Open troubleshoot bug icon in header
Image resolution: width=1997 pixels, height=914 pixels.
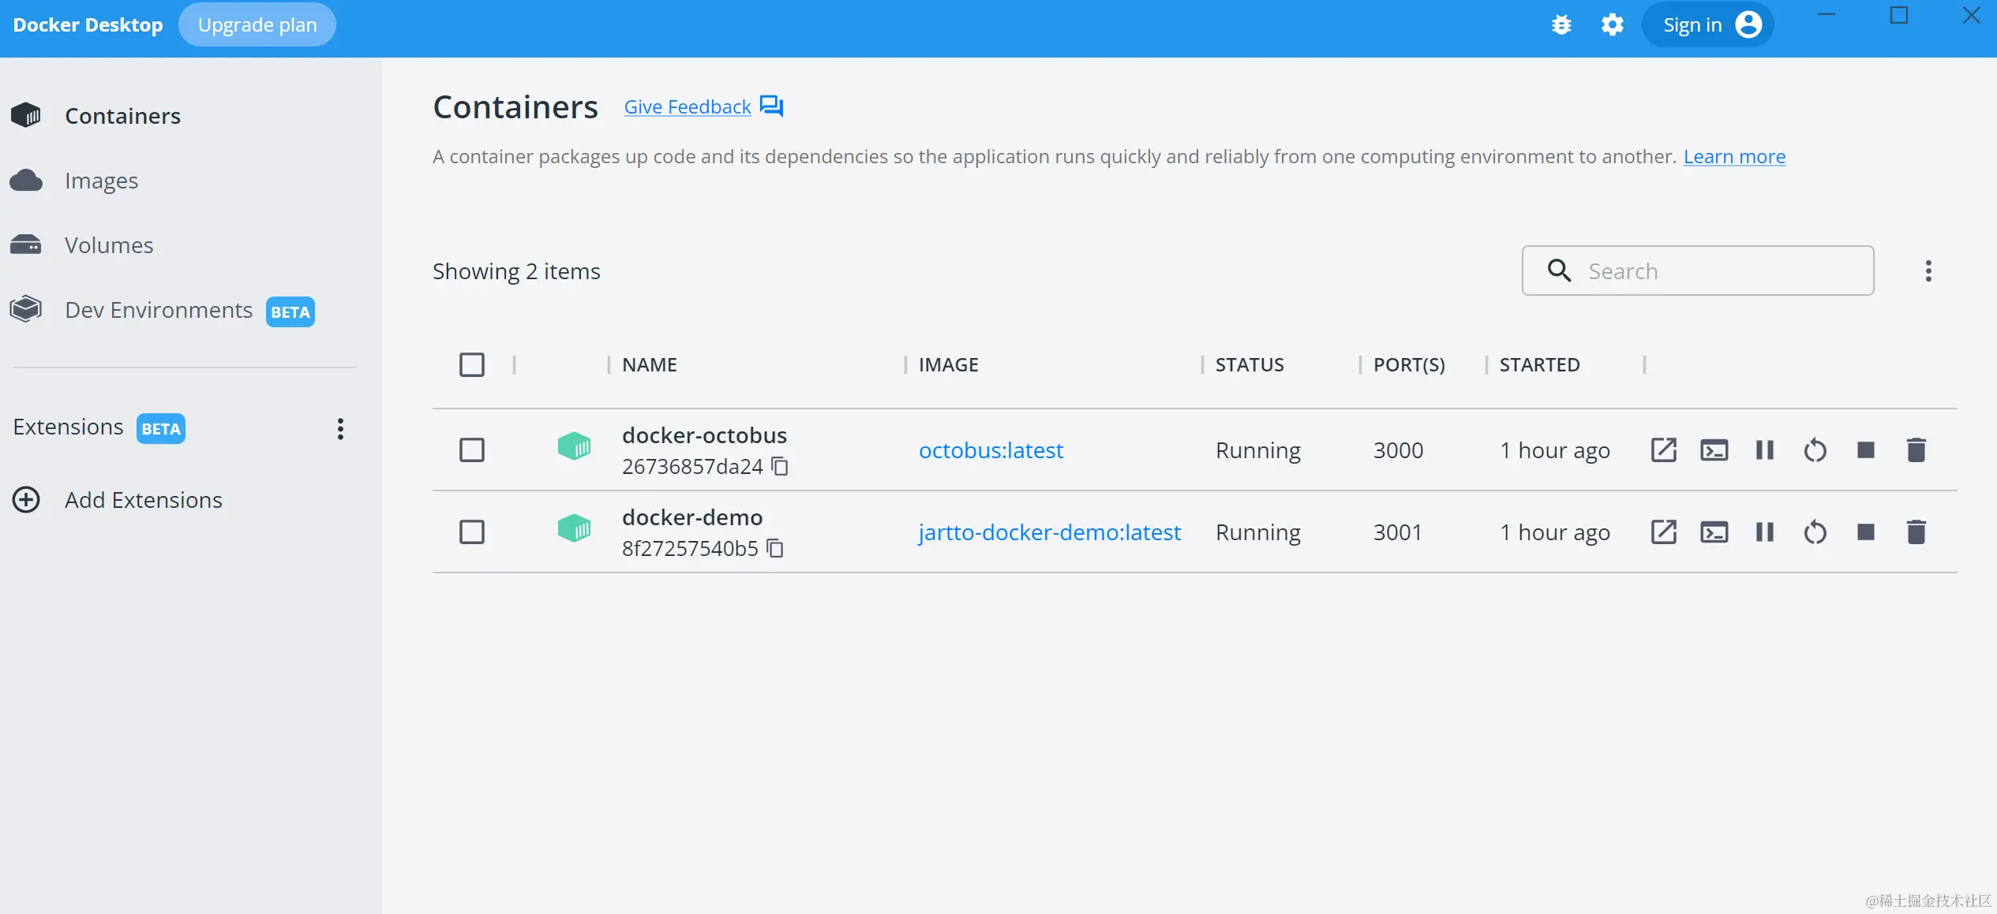[1561, 25]
